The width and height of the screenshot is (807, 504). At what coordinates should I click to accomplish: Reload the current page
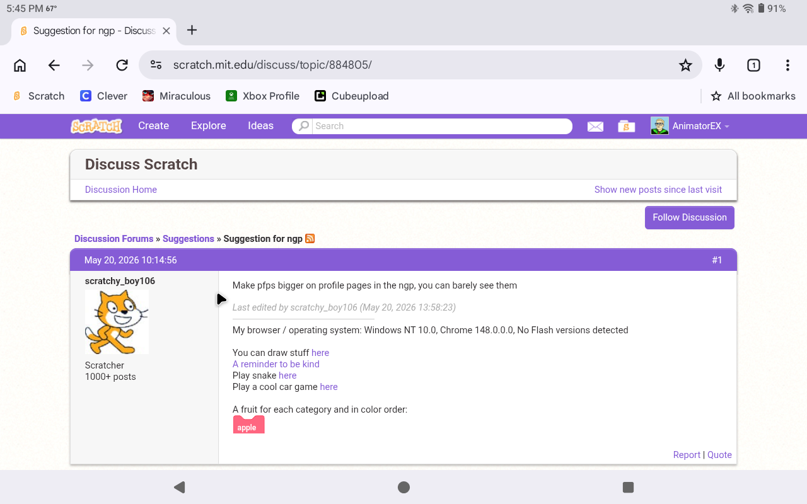(x=122, y=65)
